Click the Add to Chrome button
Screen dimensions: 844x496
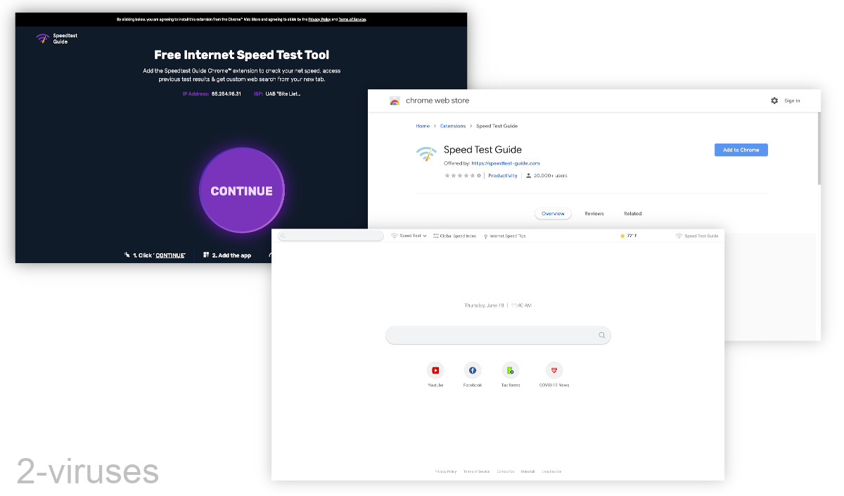741,149
